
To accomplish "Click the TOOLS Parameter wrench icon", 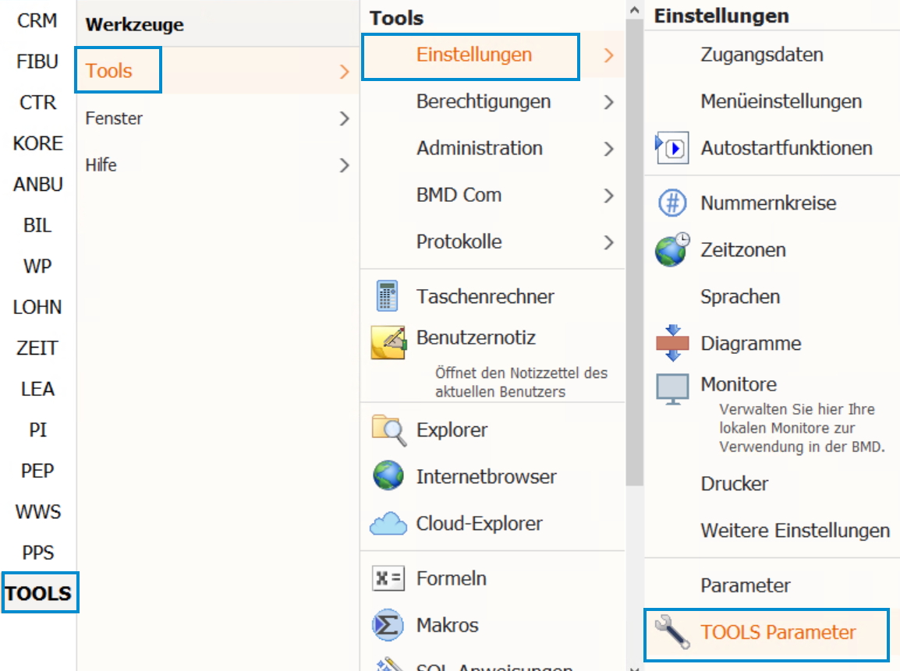I will pos(672,631).
